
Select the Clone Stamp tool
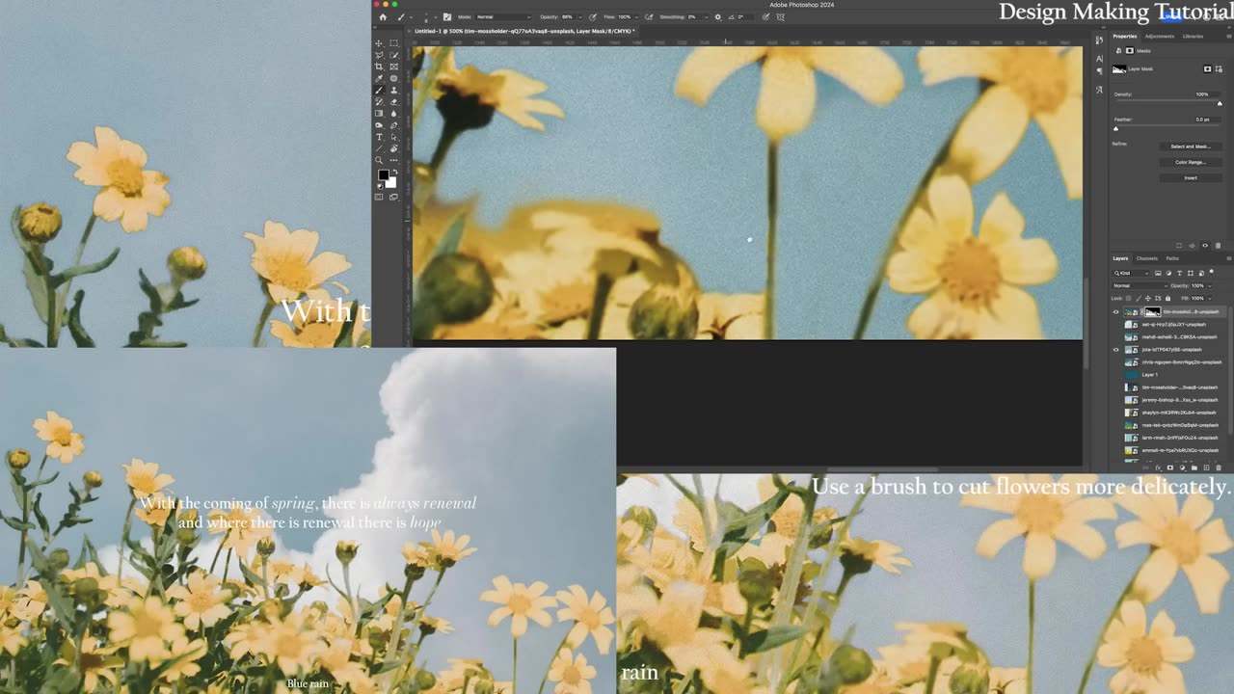(x=393, y=90)
